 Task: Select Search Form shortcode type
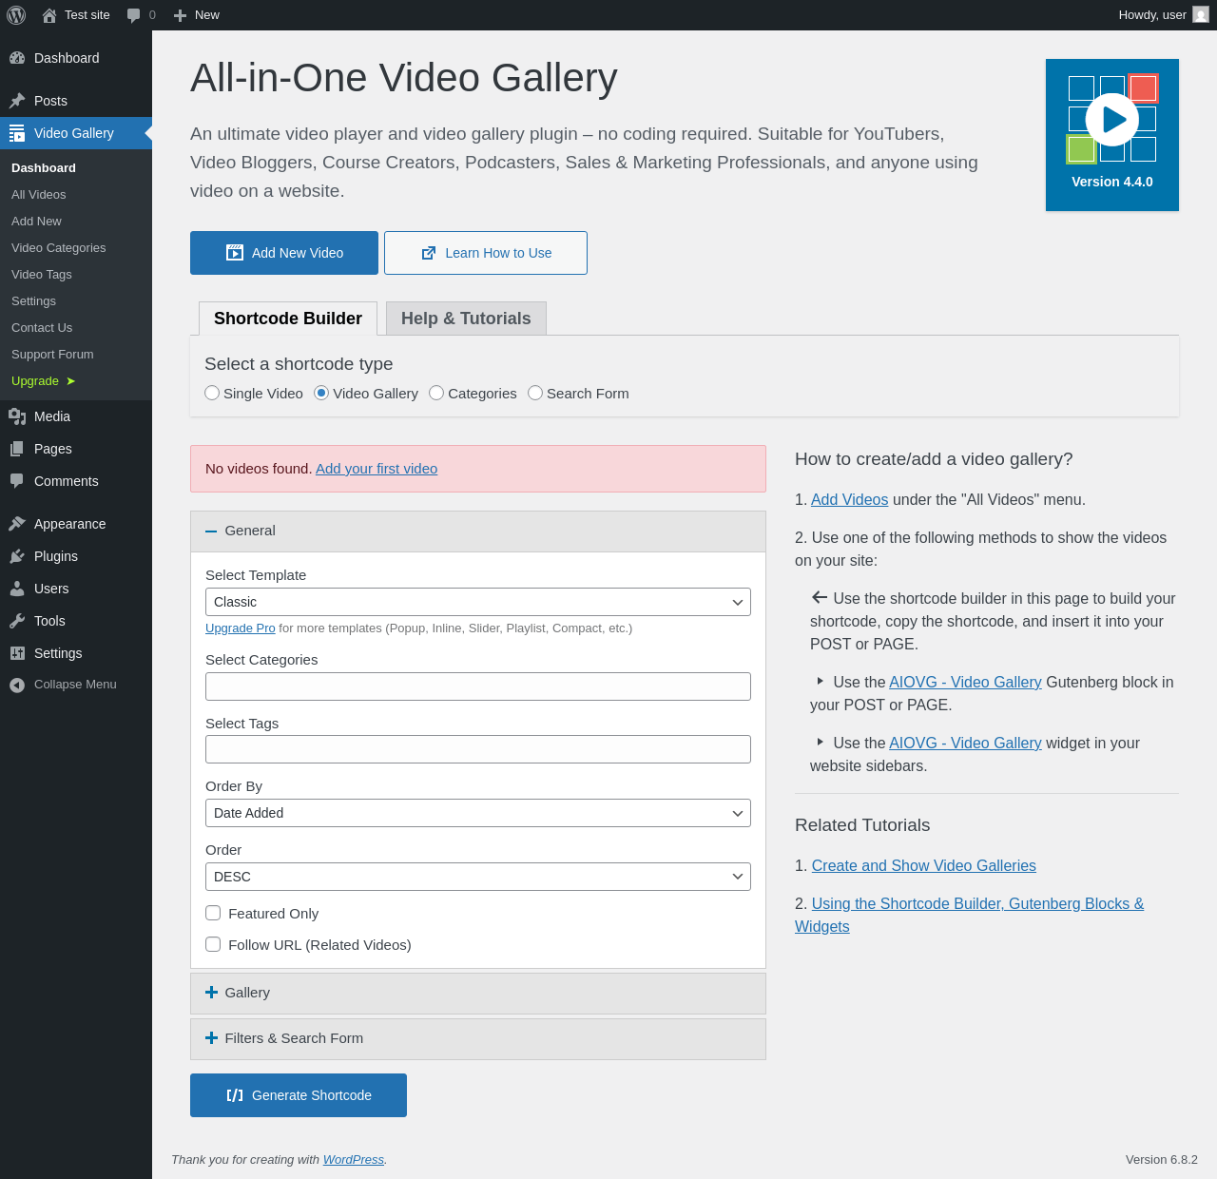pos(535,393)
